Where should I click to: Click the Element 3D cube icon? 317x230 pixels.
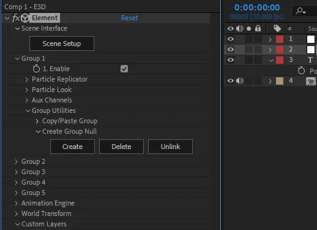pyautogui.click(x=25, y=18)
